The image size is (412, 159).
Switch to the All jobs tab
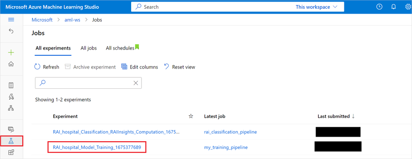click(x=89, y=48)
